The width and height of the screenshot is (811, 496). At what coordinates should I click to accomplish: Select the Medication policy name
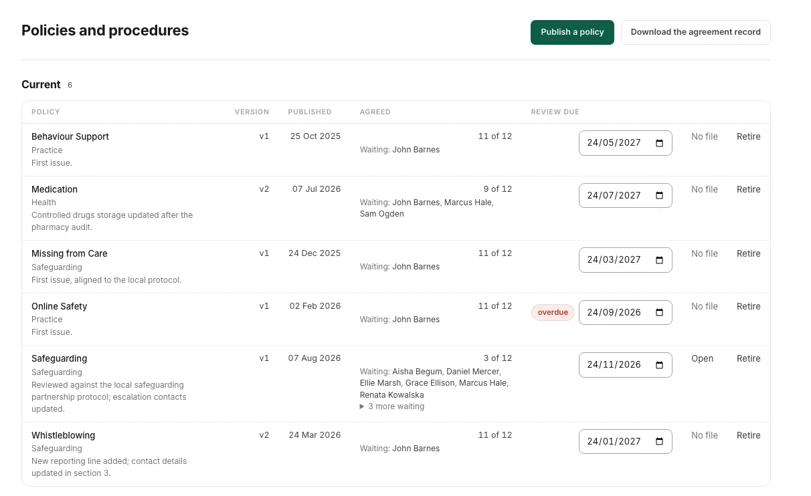pyautogui.click(x=54, y=189)
